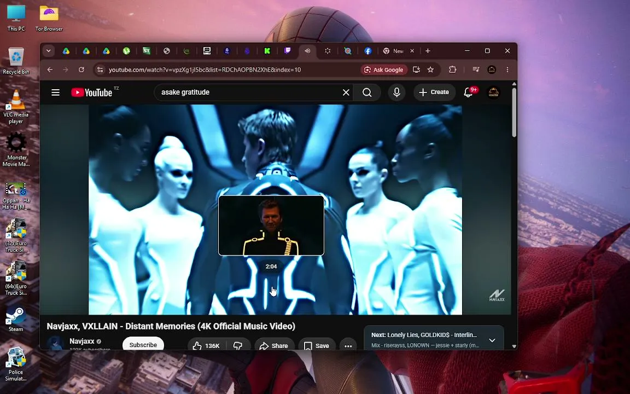Click the Subscribe button for Navjaxx
The height and width of the screenshot is (394, 630).
tap(143, 345)
